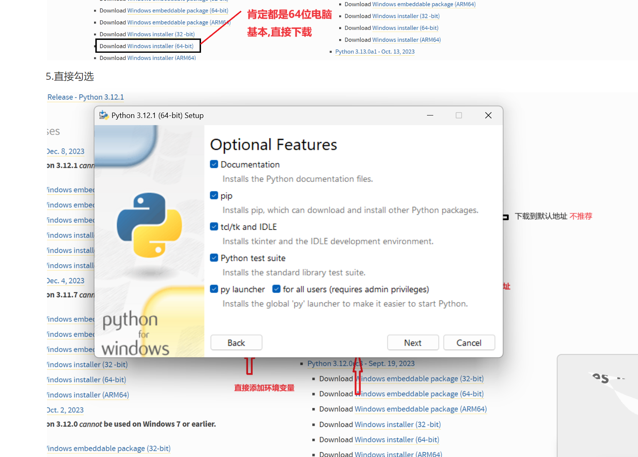Click the Dec. 8, 2023 release link
The width and height of the screenshot is (638, 457).
coord(66,152)
